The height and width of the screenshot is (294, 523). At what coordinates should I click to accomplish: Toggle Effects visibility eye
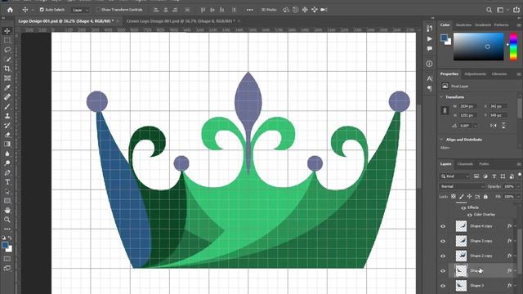463,207
